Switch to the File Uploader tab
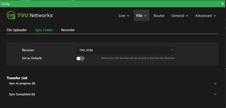 pyautogui.click(x=17, y=30)
